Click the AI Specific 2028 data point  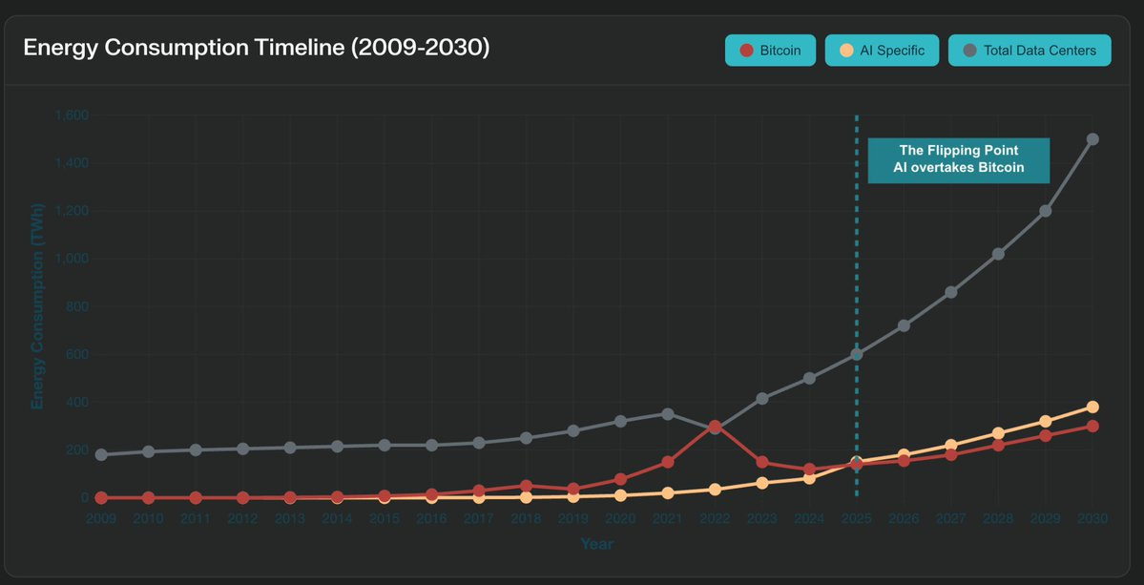(x=998, y=433)
